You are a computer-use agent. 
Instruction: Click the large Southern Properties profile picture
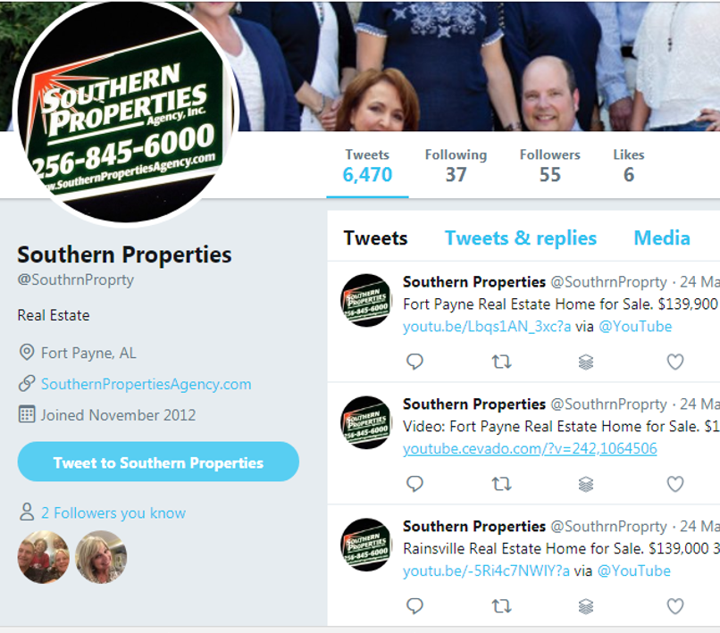(x=126, y=114)
